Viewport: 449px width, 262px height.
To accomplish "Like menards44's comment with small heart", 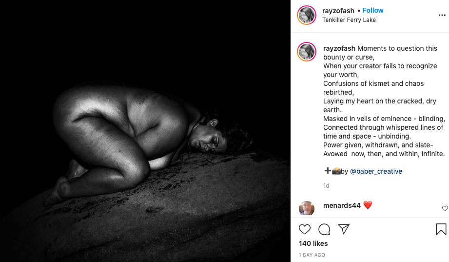I will 445,208.
